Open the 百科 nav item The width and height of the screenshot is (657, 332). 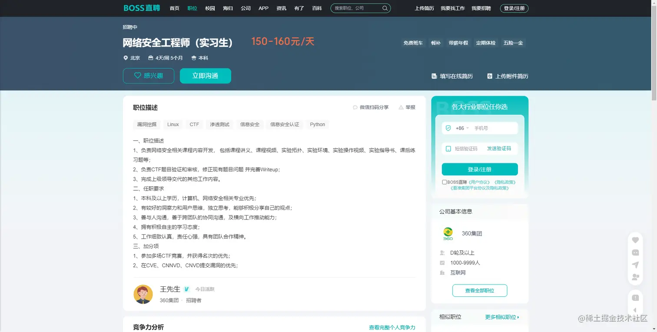(x=317, y=8)
